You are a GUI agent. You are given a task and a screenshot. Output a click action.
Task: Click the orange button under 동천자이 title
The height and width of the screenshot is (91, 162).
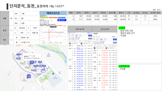pyautogui.click(x=53, y=17)
